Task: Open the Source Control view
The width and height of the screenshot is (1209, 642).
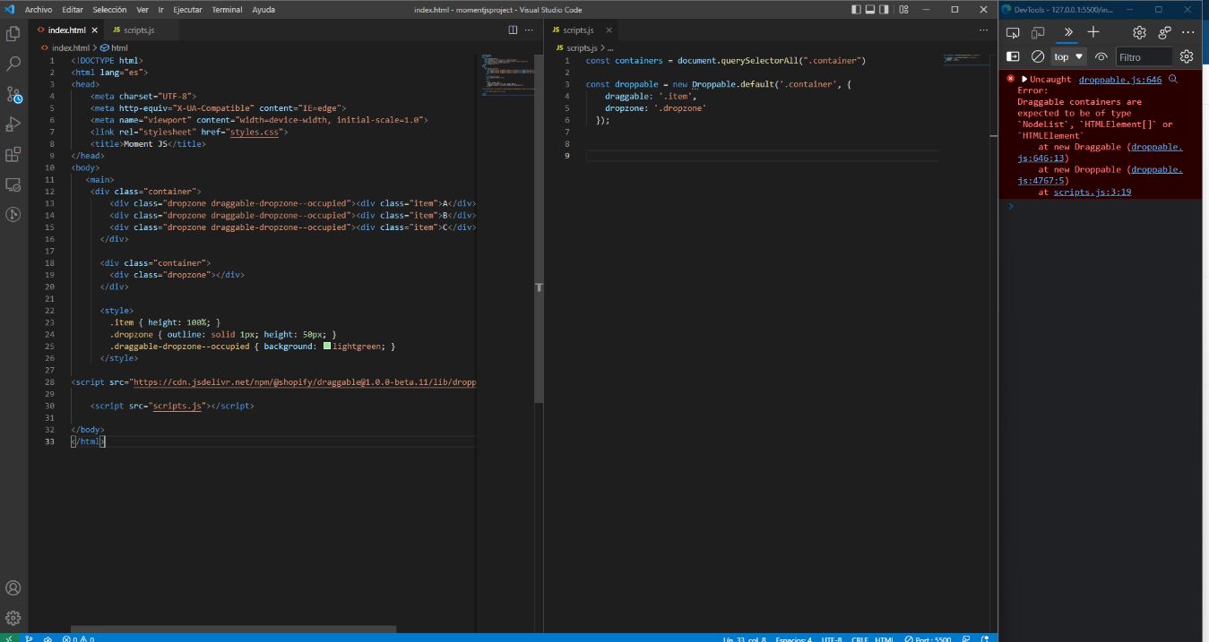Action: [x=13, y=94]
